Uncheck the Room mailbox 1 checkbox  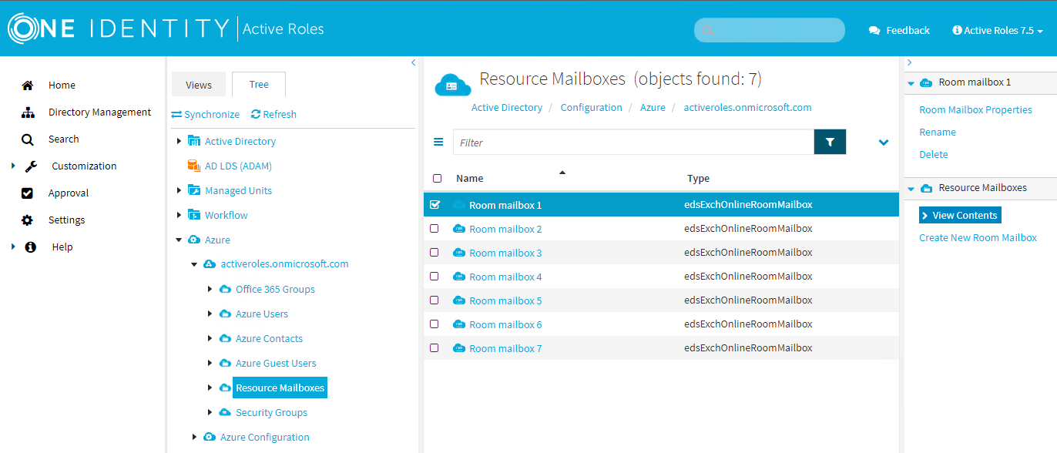tap(435, 205)
